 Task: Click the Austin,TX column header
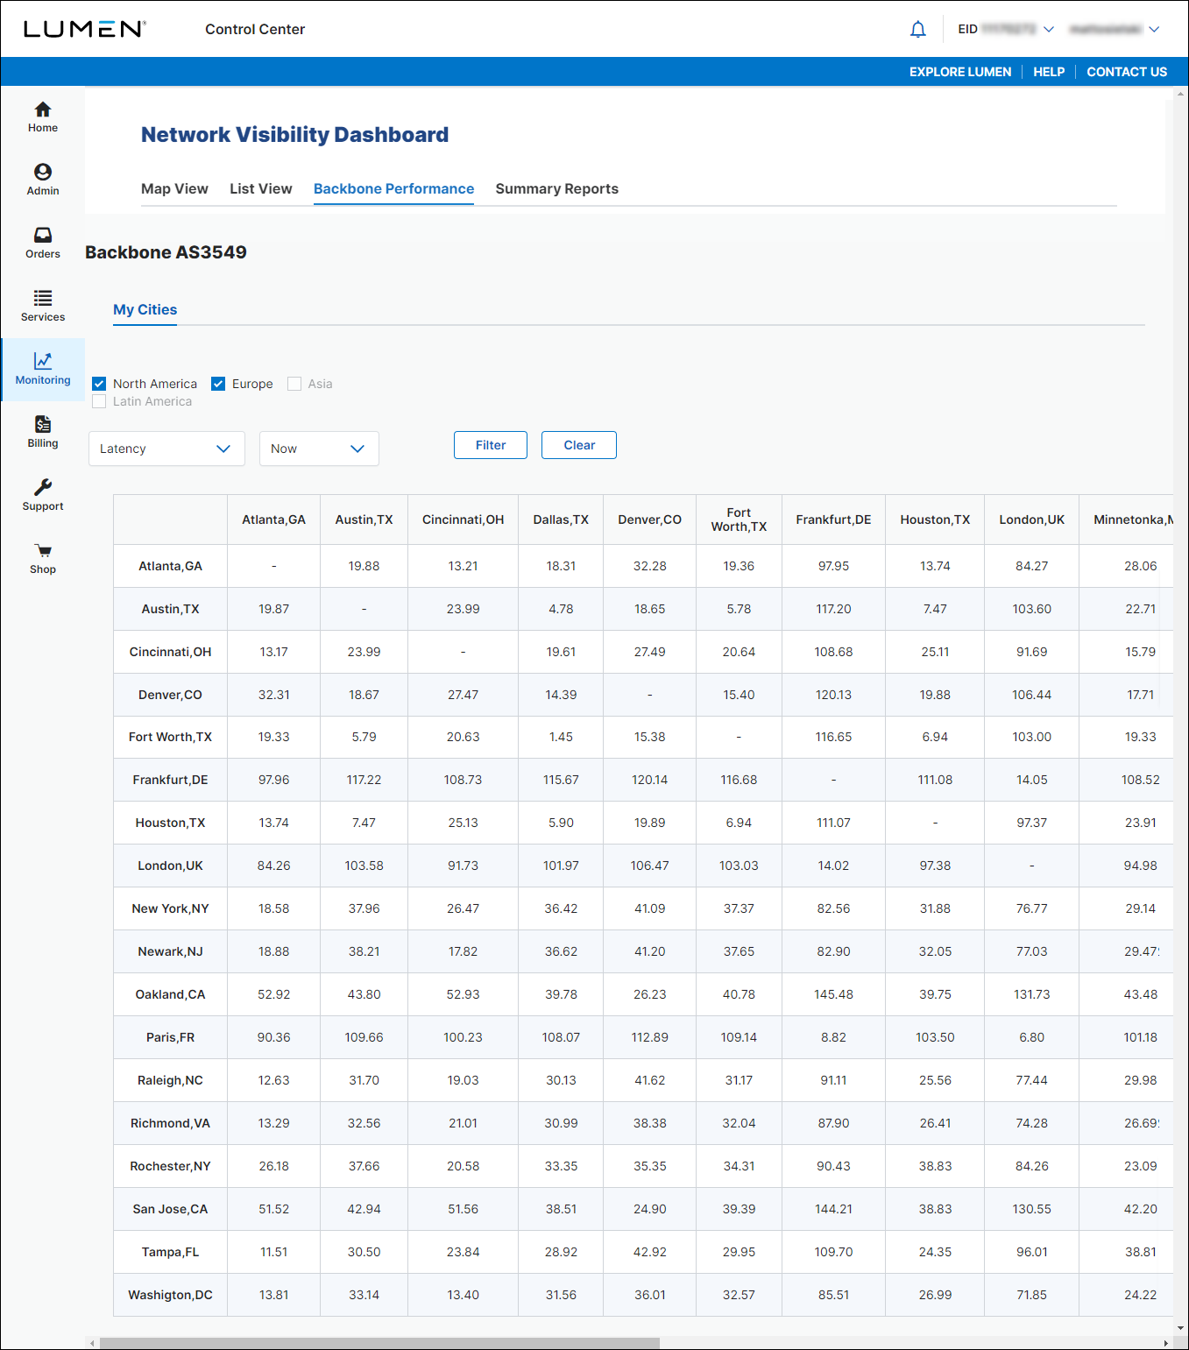click(x=364, y=520)
